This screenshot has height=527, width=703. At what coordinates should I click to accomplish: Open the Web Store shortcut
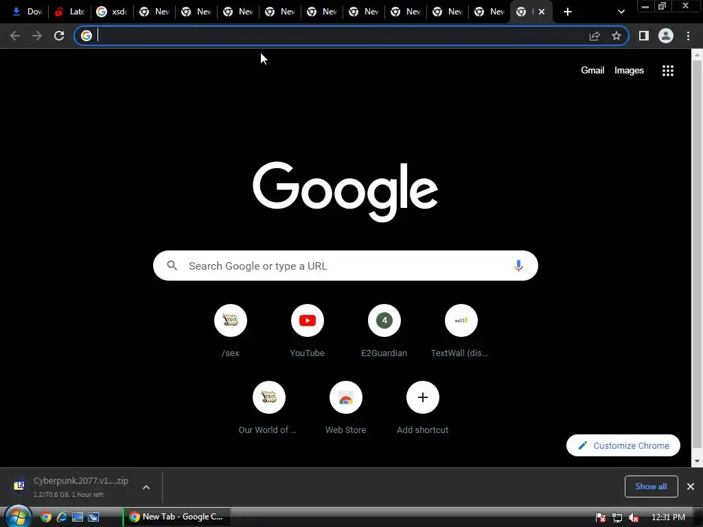346,408
